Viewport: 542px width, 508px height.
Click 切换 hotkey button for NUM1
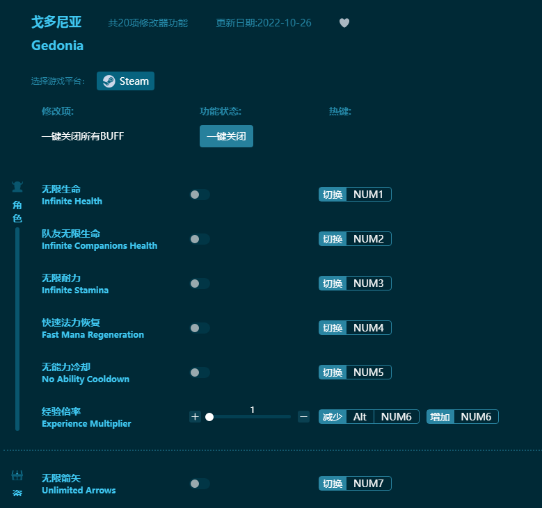click(333, 195)
